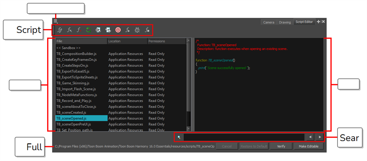Click the red Set Target icon
Viewport: 367px width, 161px height.
[118, 30]
